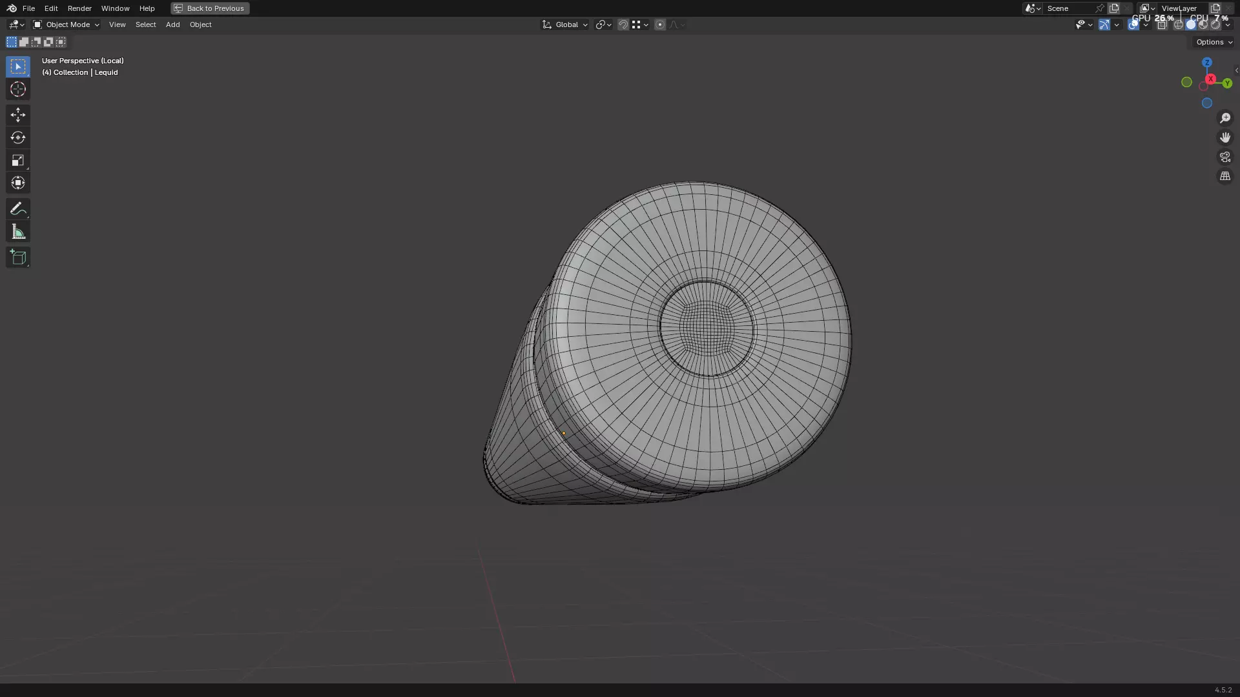
Task: Choose the Annotate pencil tool
Action: click(x=18, y=208)
